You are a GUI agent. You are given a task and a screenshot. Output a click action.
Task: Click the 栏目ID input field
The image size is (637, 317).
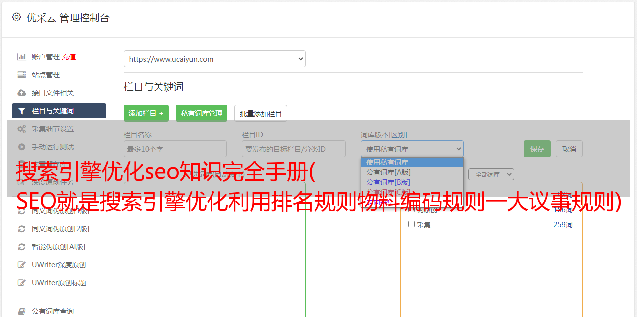294,149
